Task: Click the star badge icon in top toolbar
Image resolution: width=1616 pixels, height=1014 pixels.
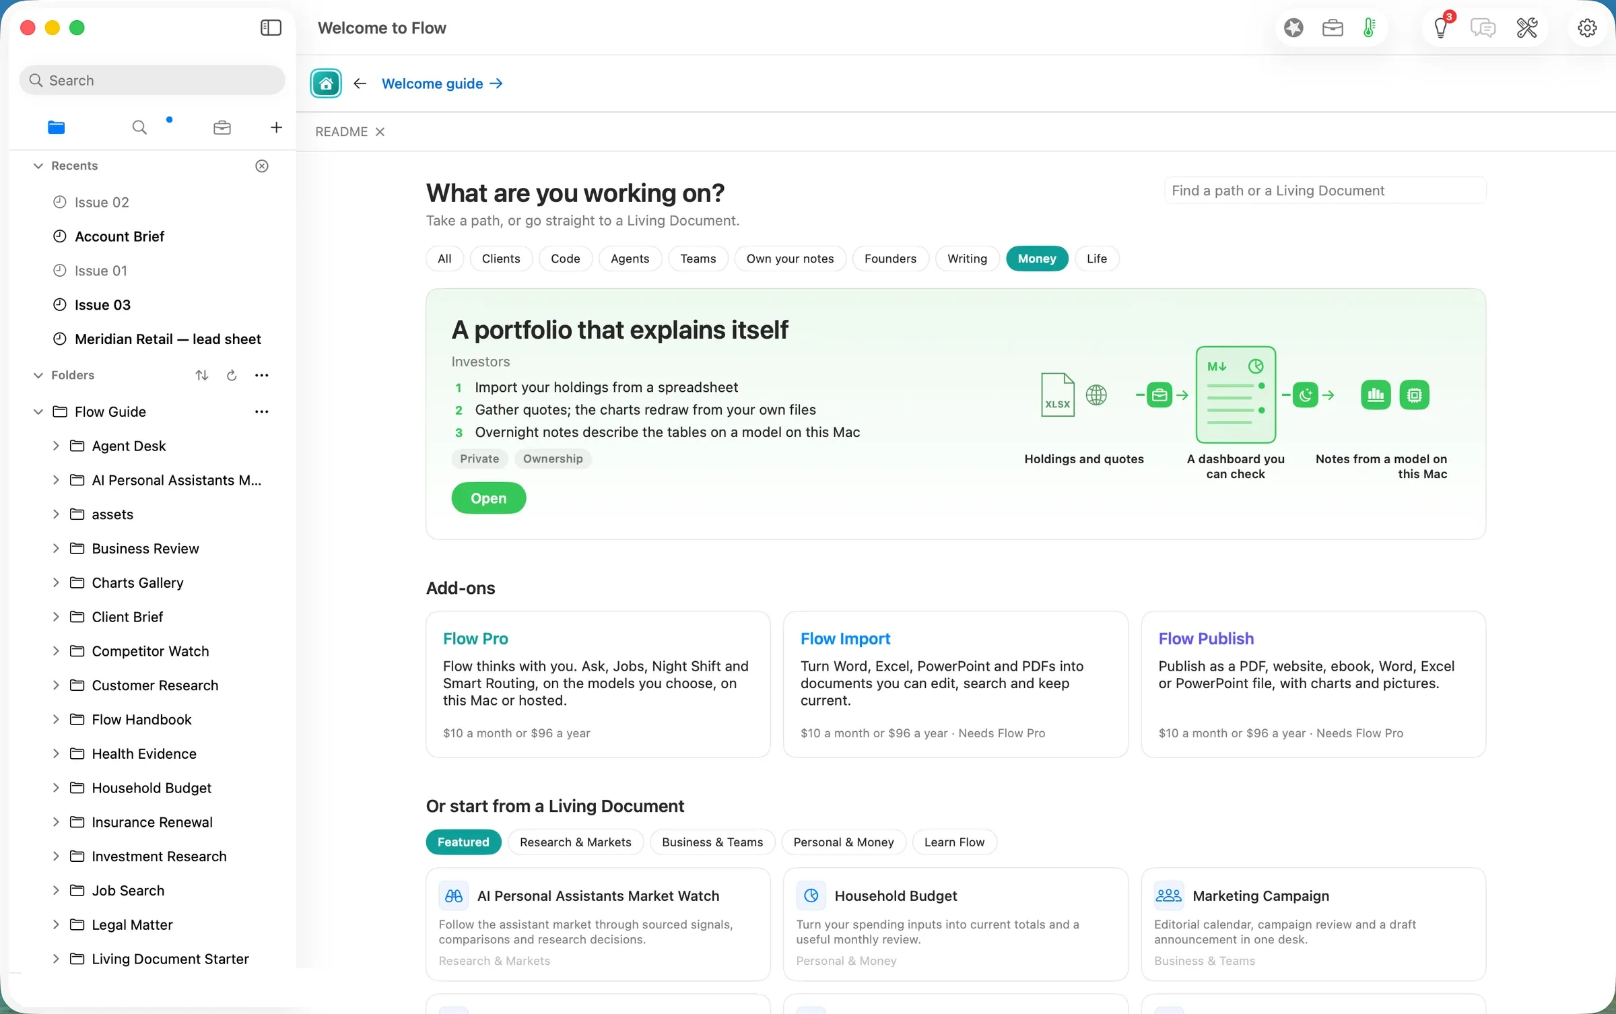Action: click(x=1293, y=28)
